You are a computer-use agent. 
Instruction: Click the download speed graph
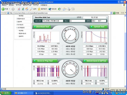(x=47, y=37)
